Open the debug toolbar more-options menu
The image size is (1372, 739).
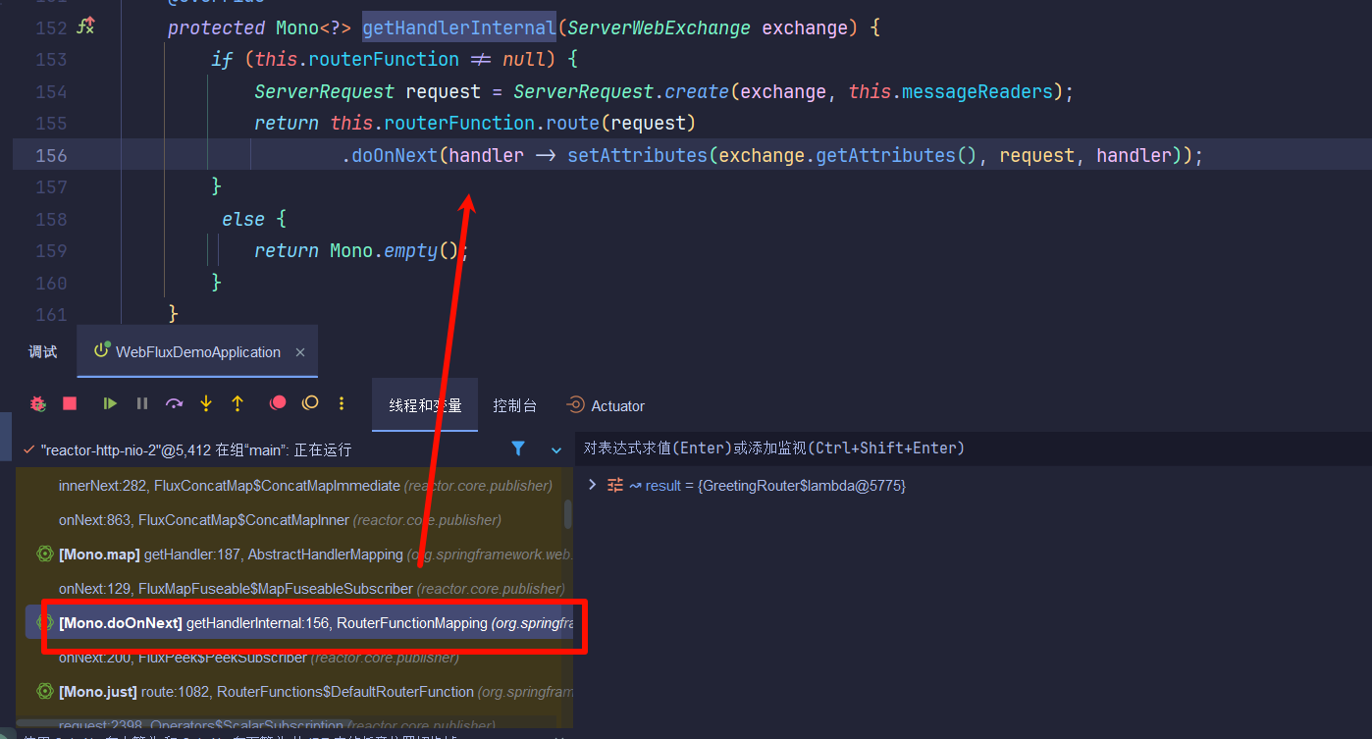pos(342,403)
